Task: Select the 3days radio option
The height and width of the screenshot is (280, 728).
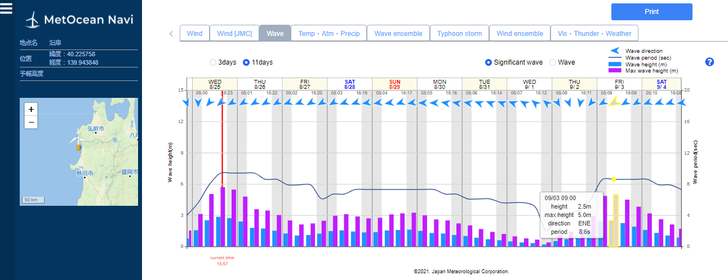Action: [213, 62]
